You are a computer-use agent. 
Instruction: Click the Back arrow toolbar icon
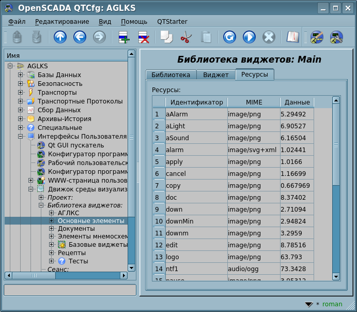(80, 37)
